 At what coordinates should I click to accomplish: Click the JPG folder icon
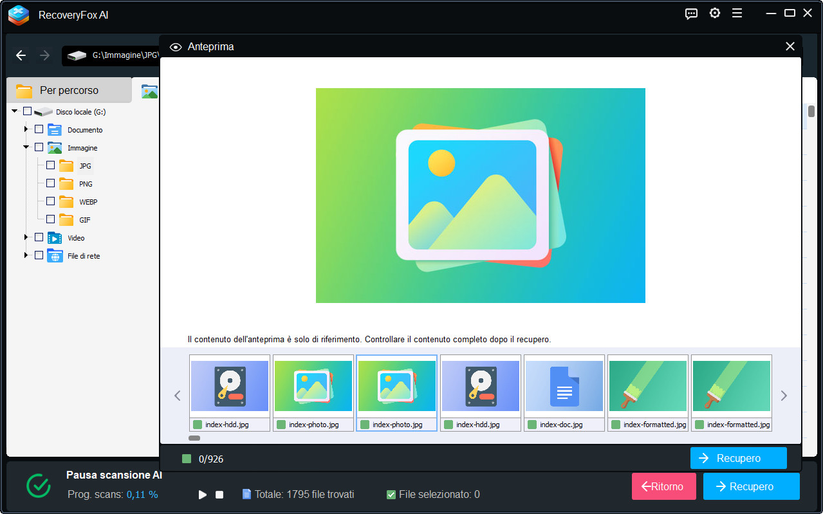[66, 165]
